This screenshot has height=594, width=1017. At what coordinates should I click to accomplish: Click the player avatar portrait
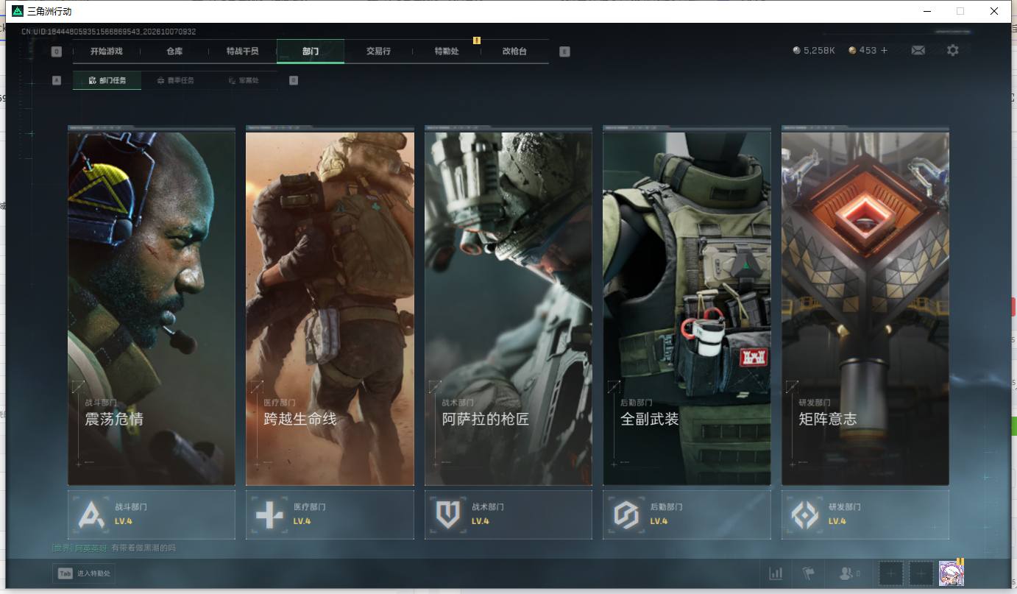(952, 573)
